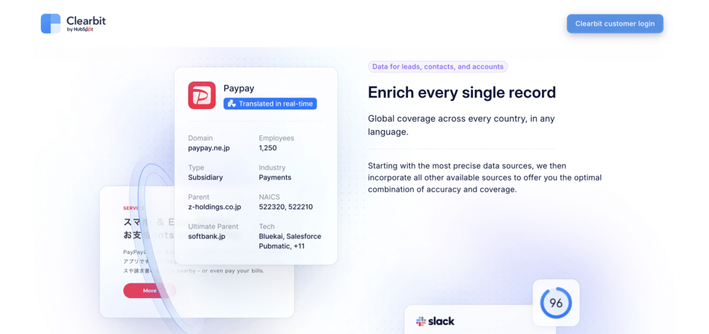This screenshot has width=709, height=334.
Task: Open the Clearbit customer login button
Action: tap(615, 24)
